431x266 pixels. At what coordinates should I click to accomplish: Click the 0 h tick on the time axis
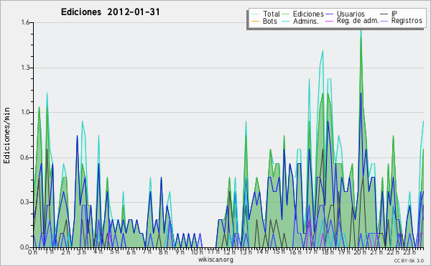pos(32,252)
